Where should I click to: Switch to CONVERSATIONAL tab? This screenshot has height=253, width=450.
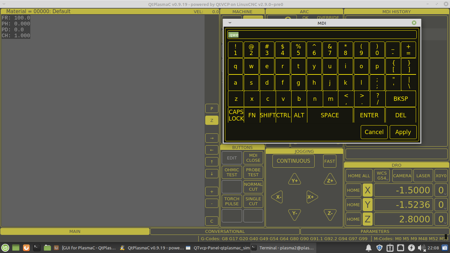(225, 231)
